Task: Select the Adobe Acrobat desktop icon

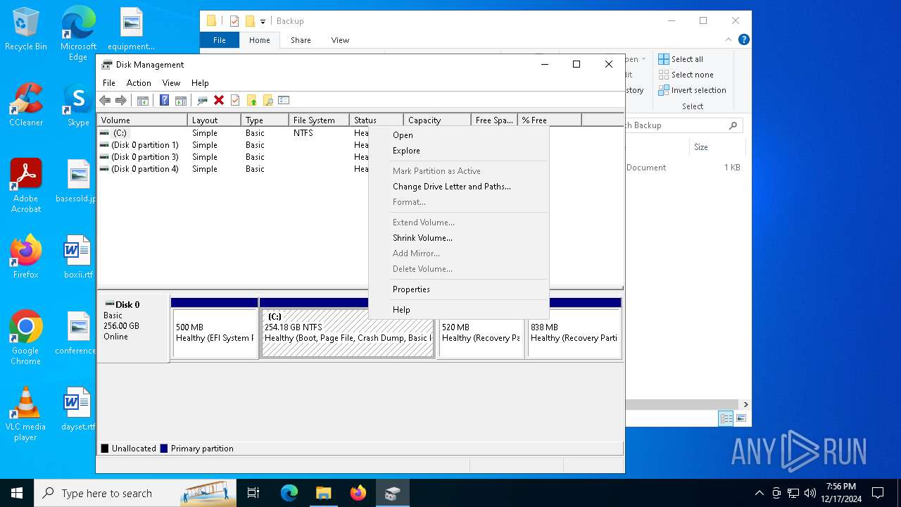Action: click(26, 186)
